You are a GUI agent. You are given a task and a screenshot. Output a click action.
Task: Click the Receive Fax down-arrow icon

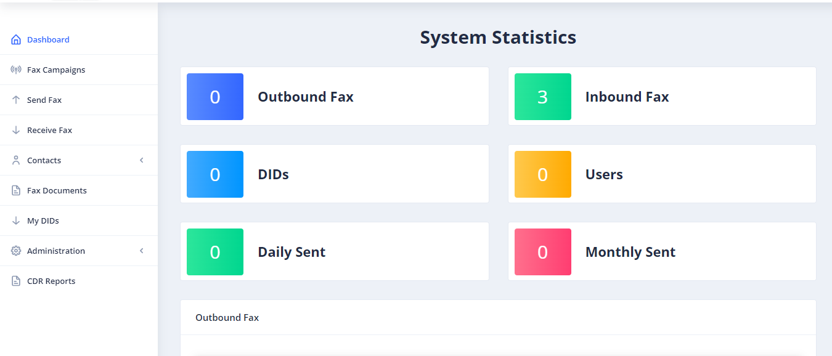coord(16,130)
